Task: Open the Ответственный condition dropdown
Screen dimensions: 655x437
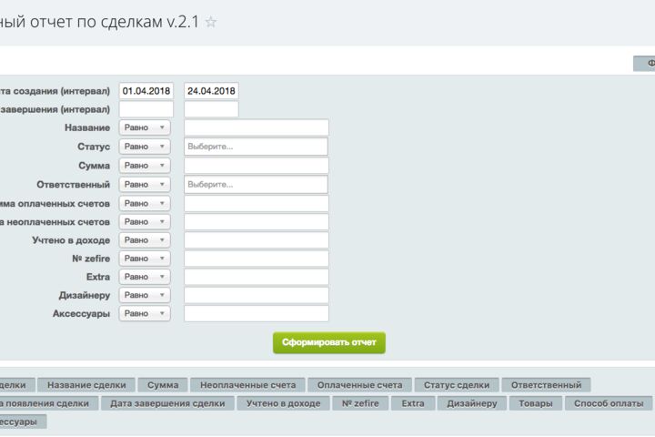Action: tap(145, 185)
